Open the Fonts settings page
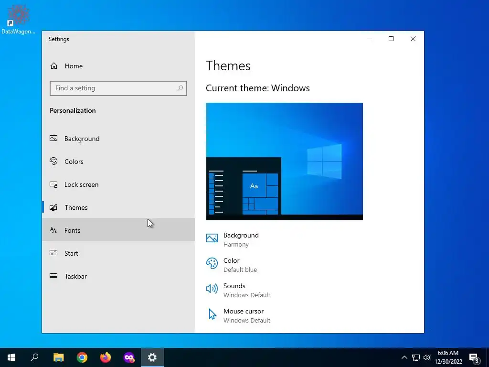 point(118,230)
